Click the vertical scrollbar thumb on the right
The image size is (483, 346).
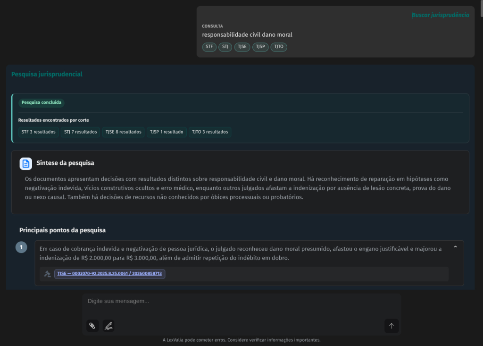(482, 8)
